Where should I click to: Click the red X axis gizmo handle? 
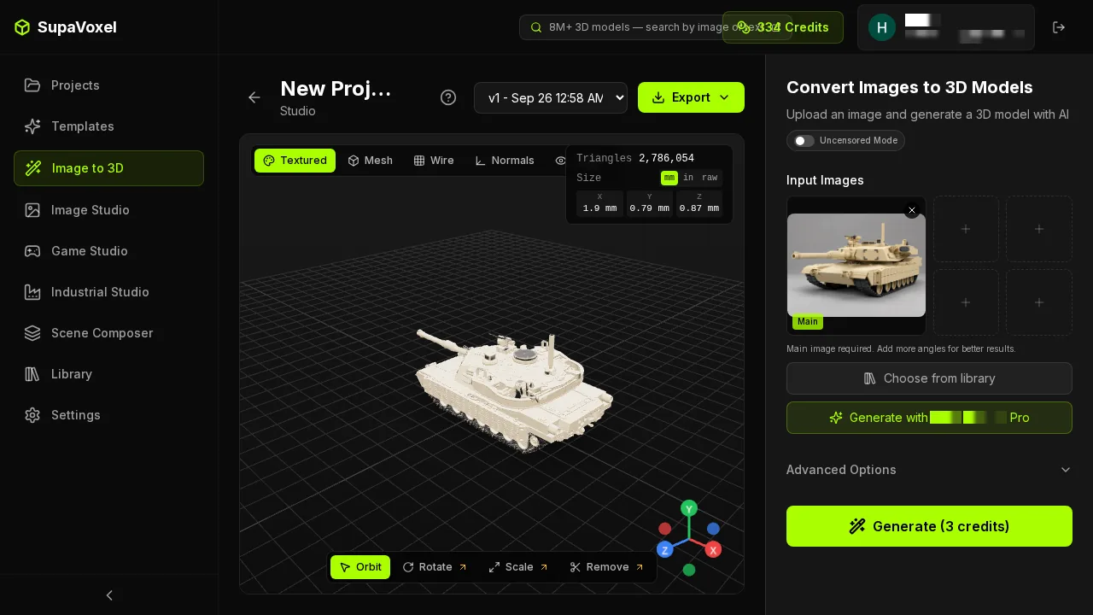[714, 549]
